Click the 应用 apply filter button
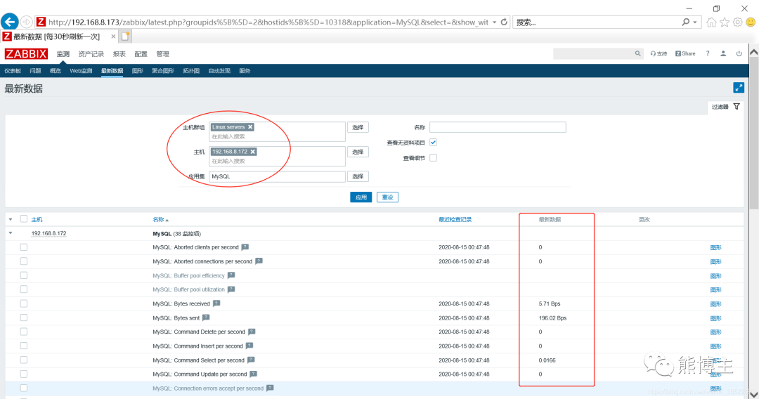Viewport: 759px width, 399px height. [x=361, y=197]
